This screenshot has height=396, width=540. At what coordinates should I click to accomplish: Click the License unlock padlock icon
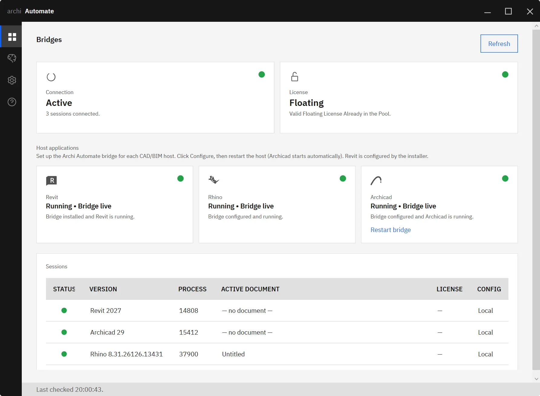click(x=294, y=77)
